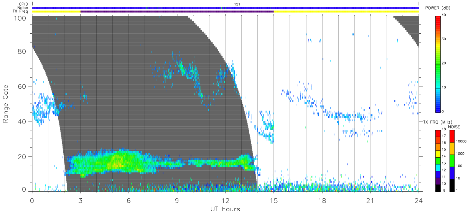The width and height of the screenshot is (471, 217).
Task: Click the green swatch of NOISE scale
Action: [x=452, y=161]
